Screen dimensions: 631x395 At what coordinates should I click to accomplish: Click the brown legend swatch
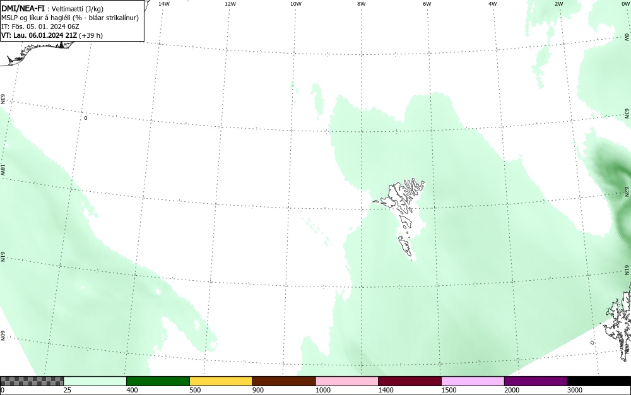point(284,381)
